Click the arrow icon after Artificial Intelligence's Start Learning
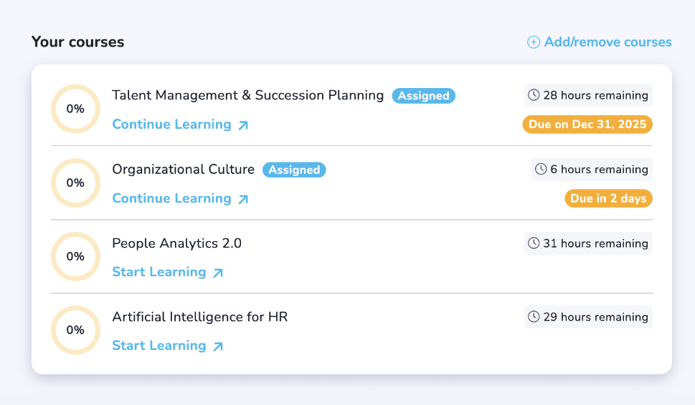The width and height of the screenshot is (695, 405). point(218,346)
